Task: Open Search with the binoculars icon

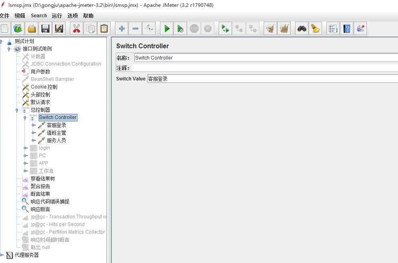Action: point(302,29)
